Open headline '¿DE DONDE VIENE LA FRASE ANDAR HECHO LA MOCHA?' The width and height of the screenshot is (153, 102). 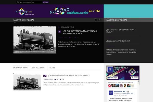80,32
